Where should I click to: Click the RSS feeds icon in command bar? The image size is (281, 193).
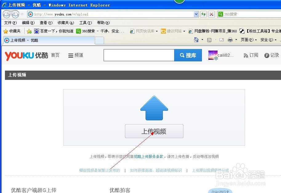[209, 40]
